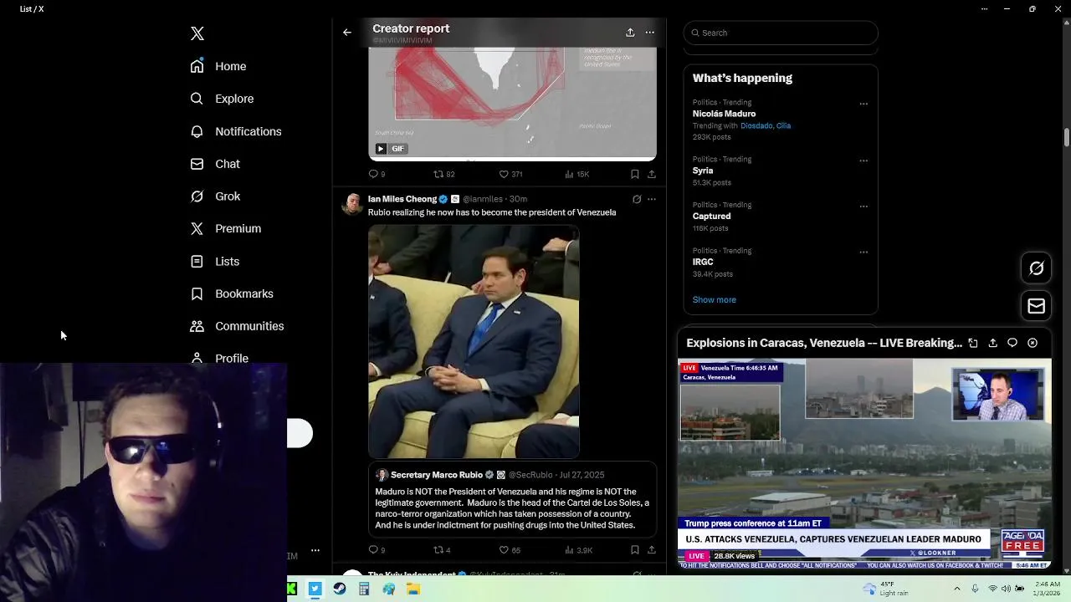This screenshot has height=602, width=1071.
Task: Share the Explosions in Caracas live stream
Action: (x=993, y=343)
